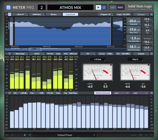158x140 pixels.
Task: Click the instance number 2 field
Action: (x=42, y=7)
